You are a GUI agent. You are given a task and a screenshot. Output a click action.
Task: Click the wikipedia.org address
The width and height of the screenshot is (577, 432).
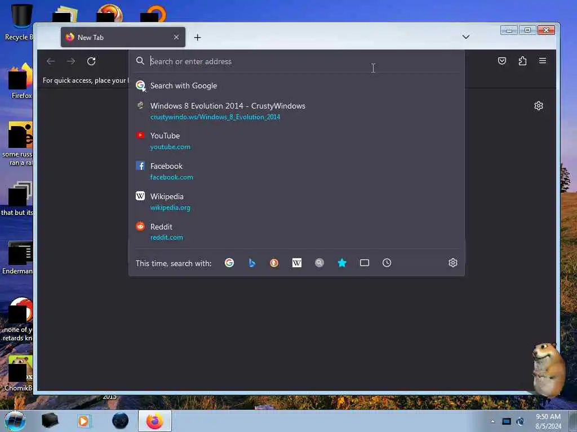(170, 208)
